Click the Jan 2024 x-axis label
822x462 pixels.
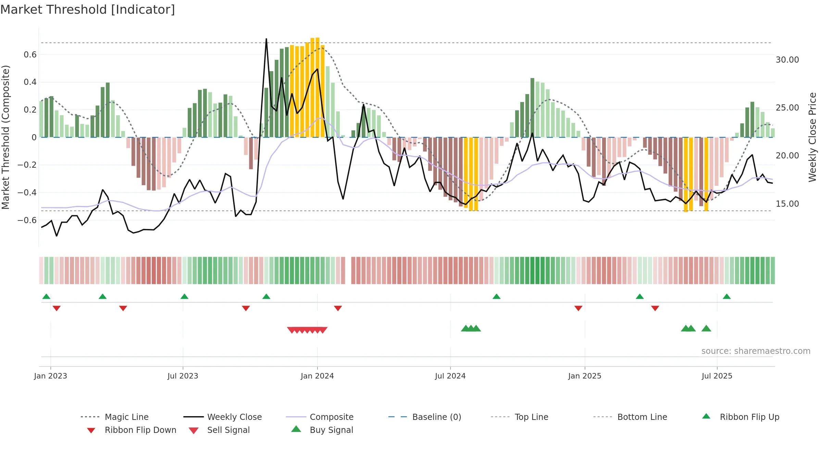click(x=317, y=376)
